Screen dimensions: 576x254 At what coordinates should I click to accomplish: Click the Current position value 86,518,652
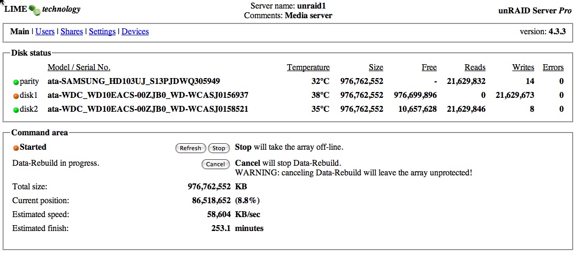pos(211,201)
